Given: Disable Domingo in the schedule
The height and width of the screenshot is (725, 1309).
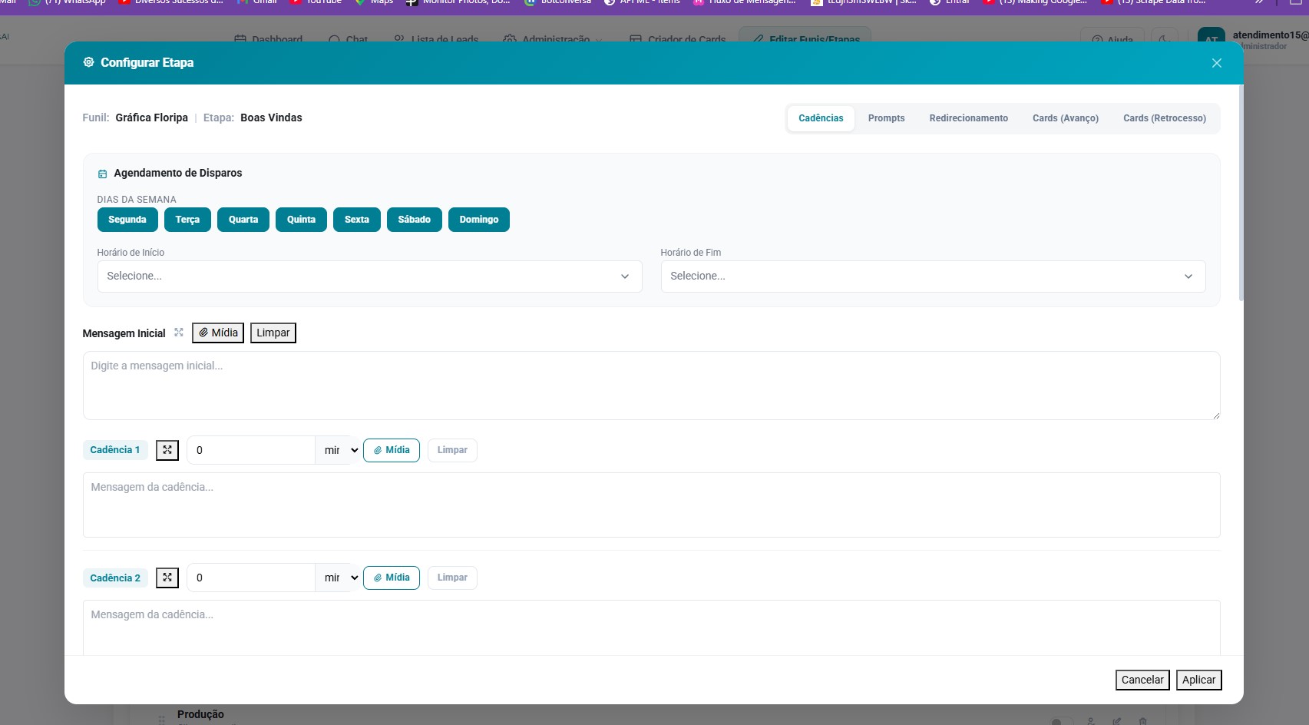Looking at the screenshot, I should [478, 220].
